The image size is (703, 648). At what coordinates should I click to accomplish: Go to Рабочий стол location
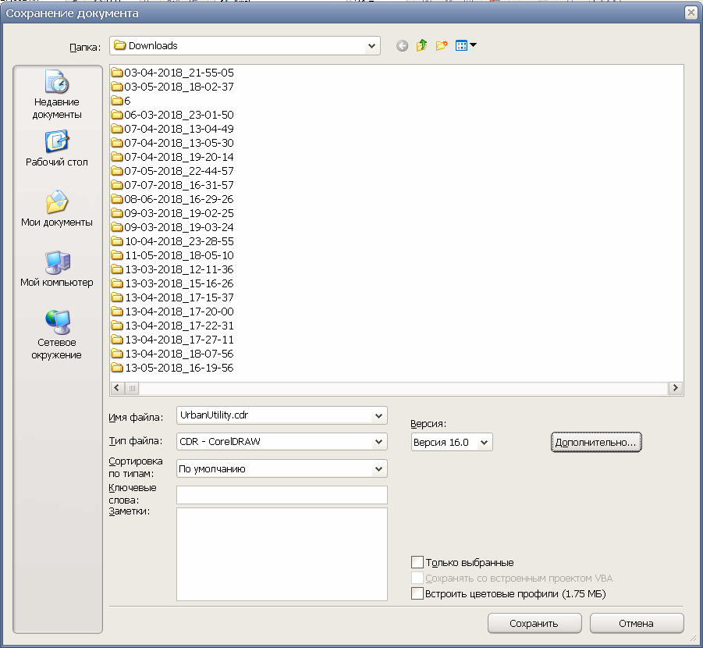pyautogui.click(x=57, y=148)
